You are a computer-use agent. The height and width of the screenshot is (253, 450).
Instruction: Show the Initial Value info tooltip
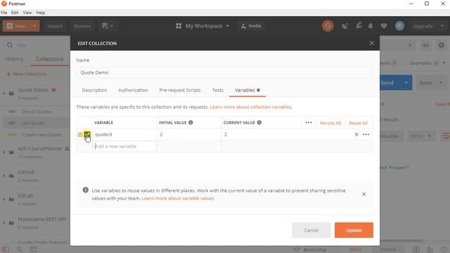pyautogui.click(x=191, y=122)
